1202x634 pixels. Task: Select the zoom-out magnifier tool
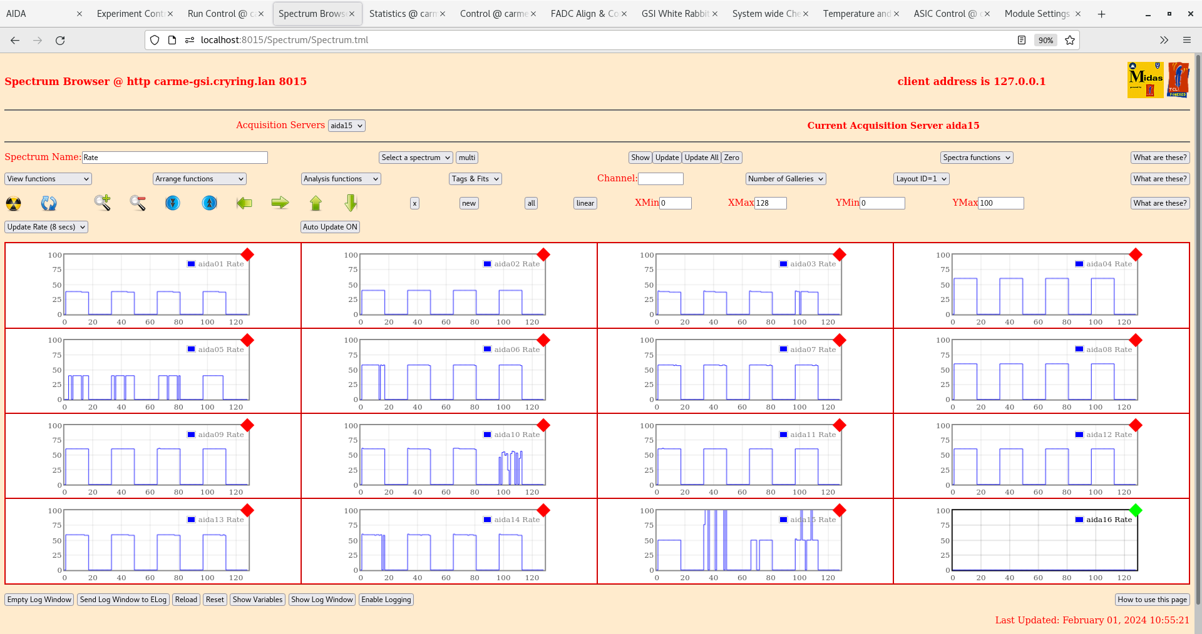click(138, 203)
